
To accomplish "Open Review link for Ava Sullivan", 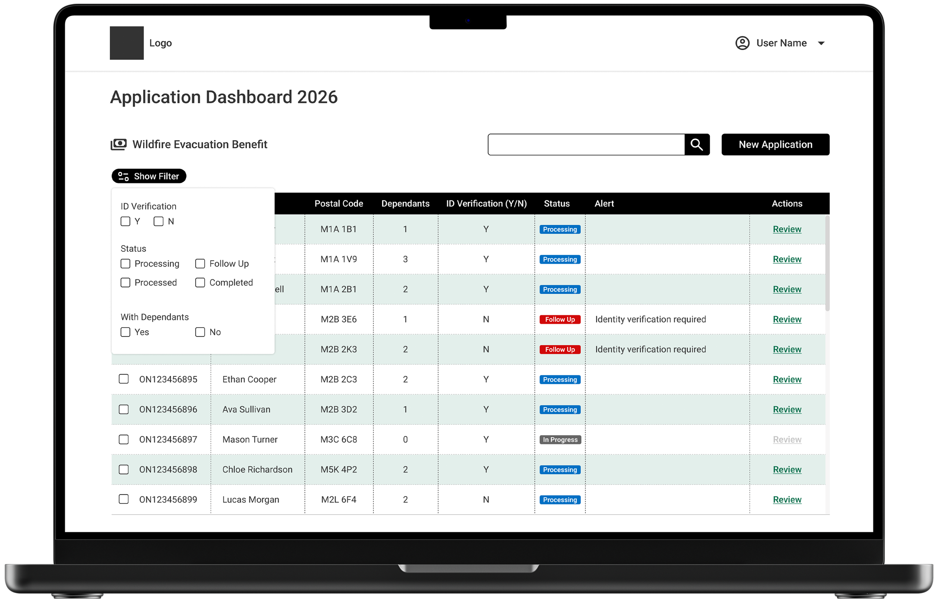I will point(787,410).
